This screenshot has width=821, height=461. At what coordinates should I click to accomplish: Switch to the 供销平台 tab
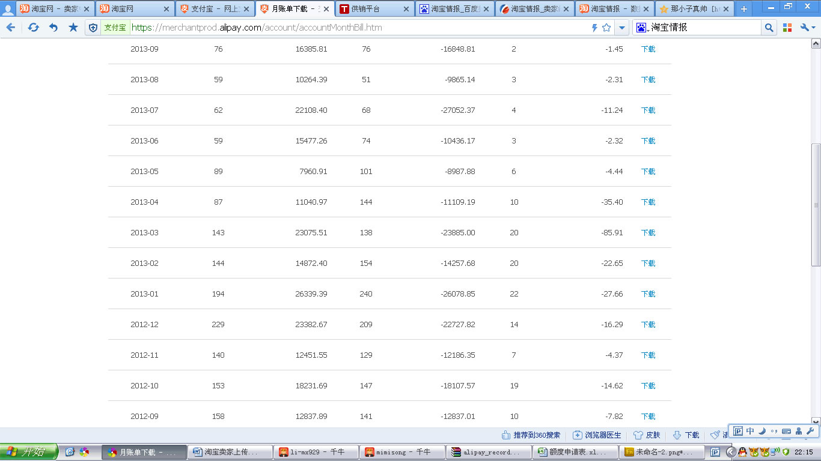point(373,9)
